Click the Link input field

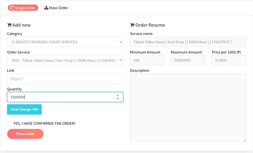(x=65, y=79)
